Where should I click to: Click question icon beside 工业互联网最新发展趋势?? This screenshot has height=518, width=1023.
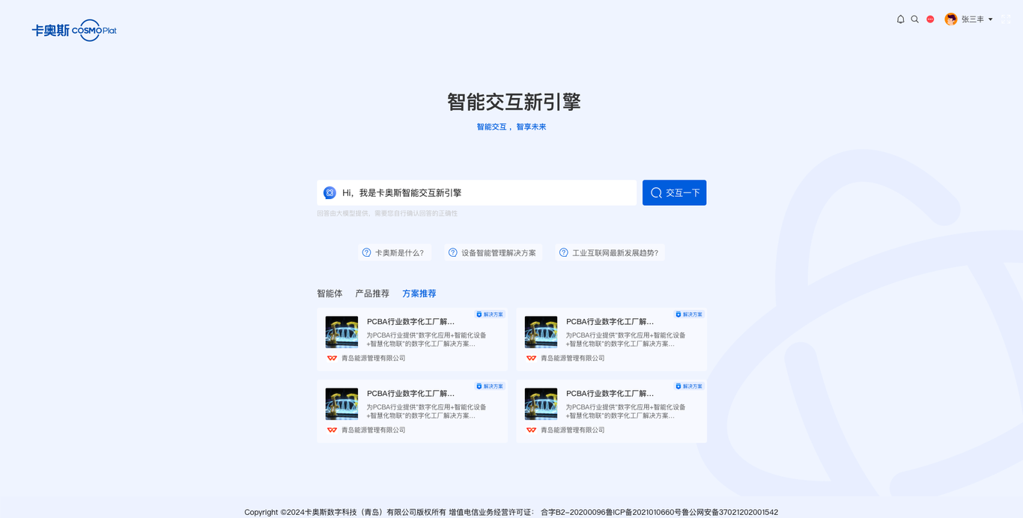click(x=564, y=253)
